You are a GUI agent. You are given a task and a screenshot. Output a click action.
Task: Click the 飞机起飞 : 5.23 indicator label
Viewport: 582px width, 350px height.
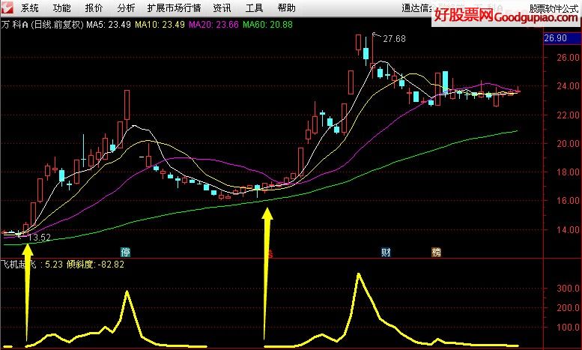31,265
